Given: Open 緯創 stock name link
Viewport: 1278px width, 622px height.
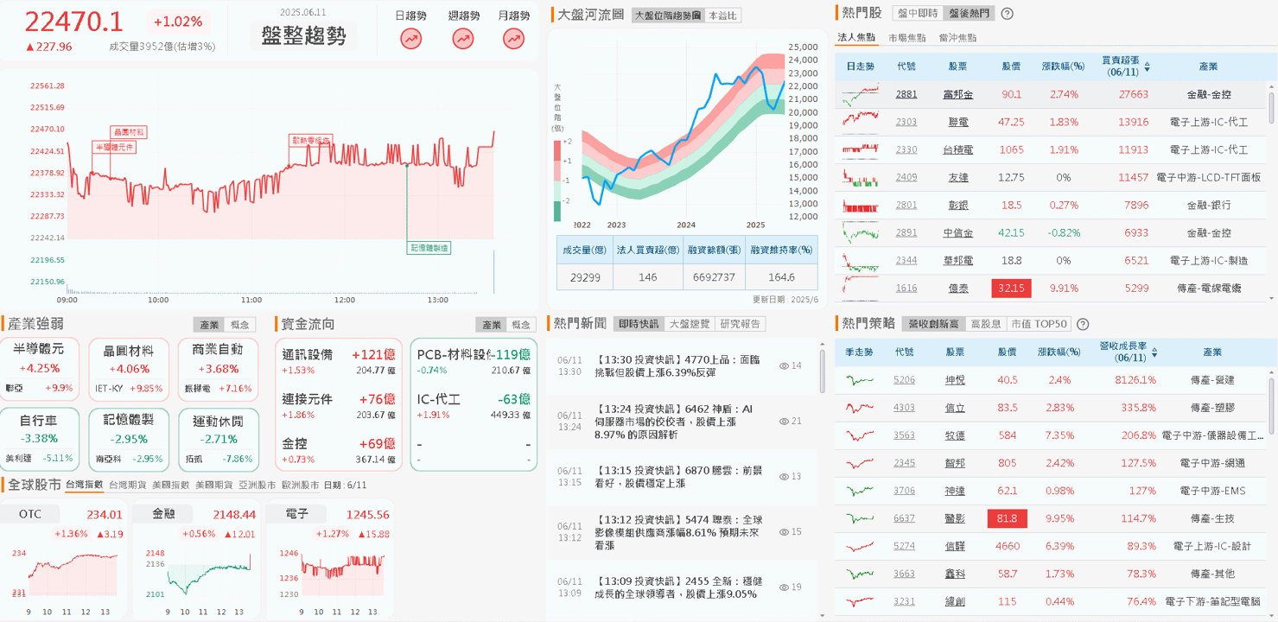Looking at the screenshot, I should 955,601.
